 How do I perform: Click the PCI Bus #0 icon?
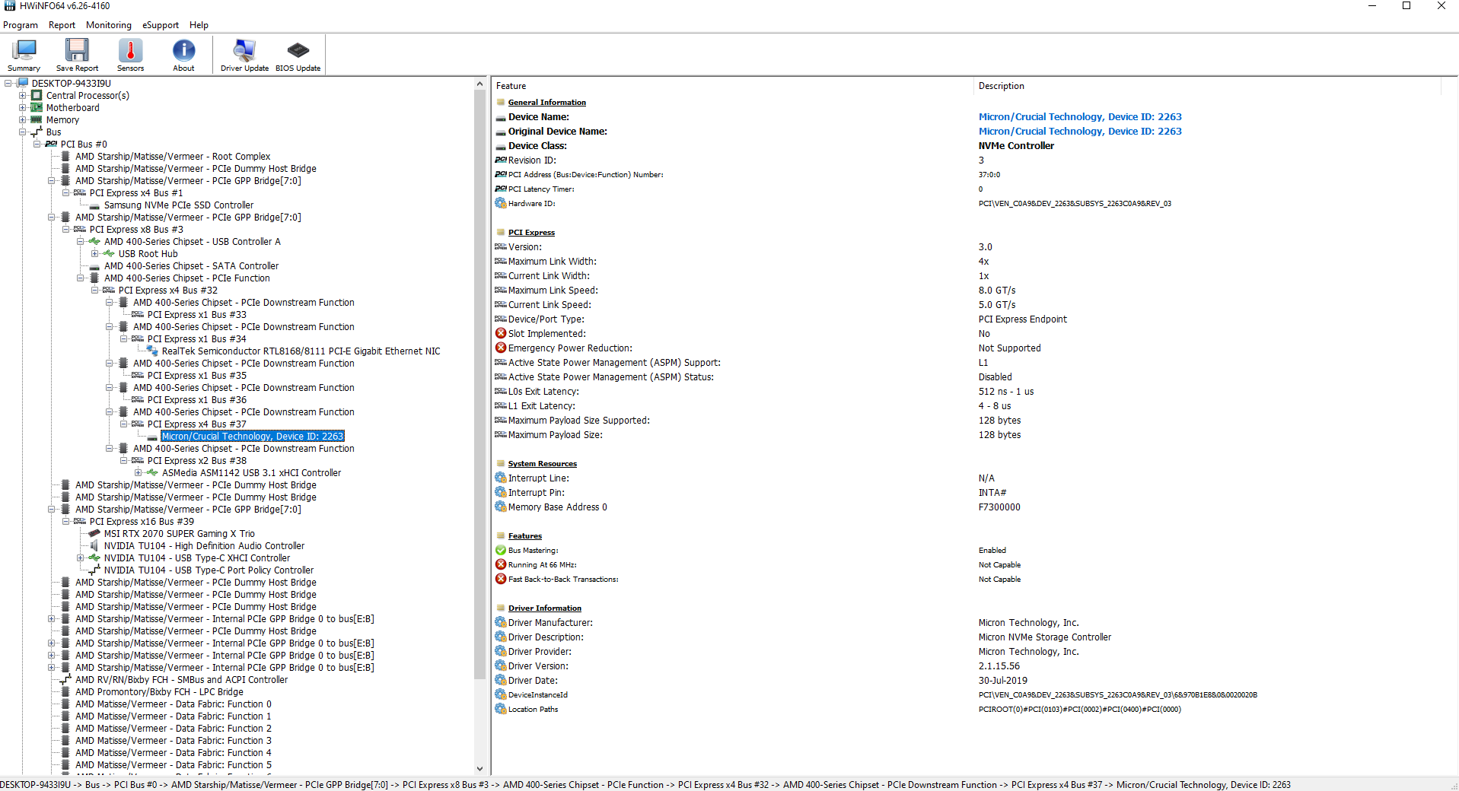(x=51, y=144)
